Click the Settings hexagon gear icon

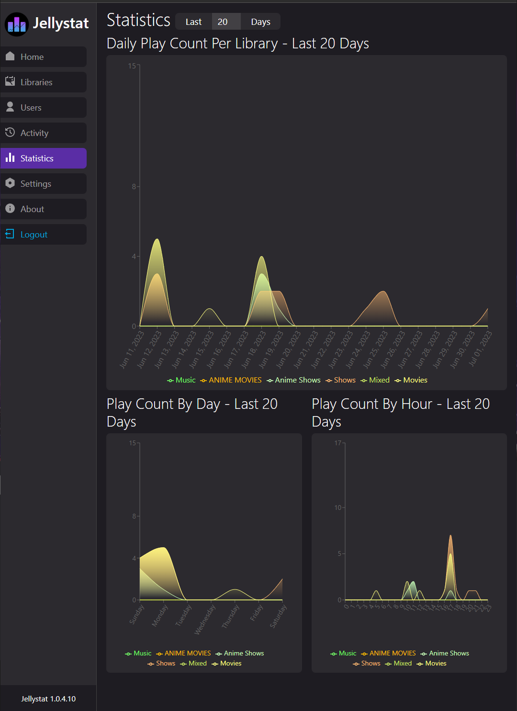[x=10, y=183]
